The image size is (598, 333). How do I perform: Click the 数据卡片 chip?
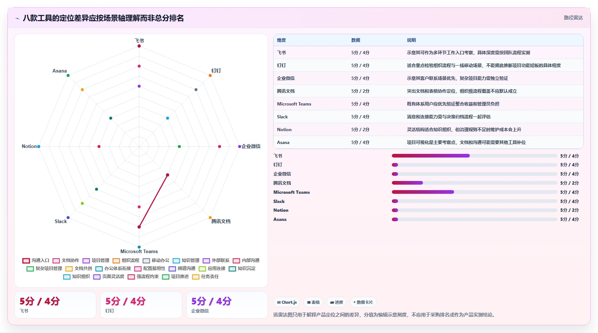363,302
